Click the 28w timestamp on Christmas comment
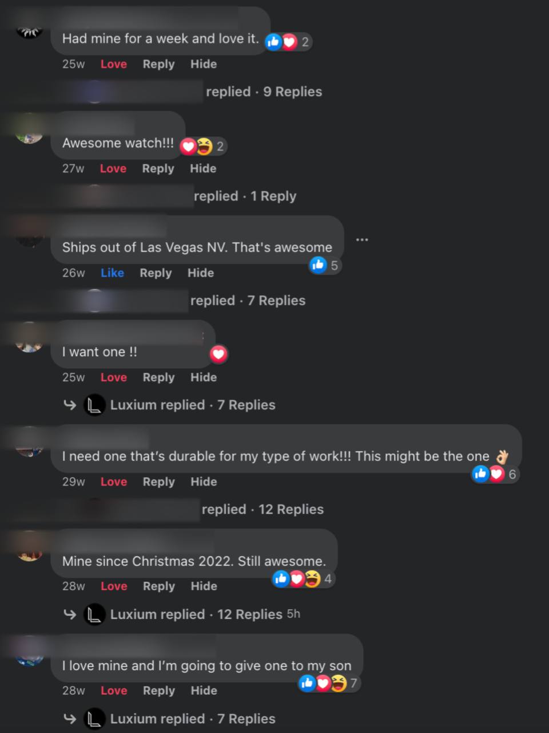 click(74, 586)
